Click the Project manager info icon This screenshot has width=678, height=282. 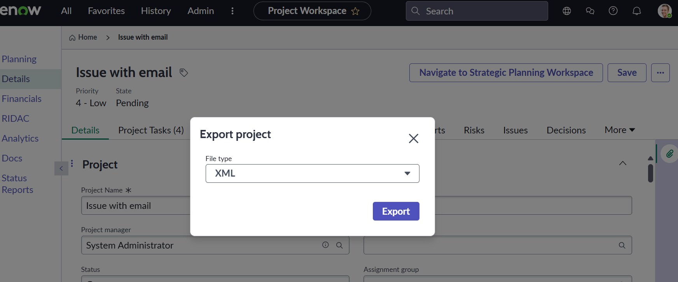pyautogui.click(x=325, y=245)
